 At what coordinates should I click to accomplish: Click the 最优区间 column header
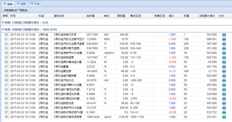(141, 16)
